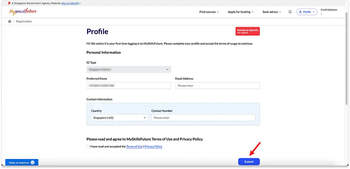Click the Singapore government lion crest icon
350x169 pixels.
coord(9,3)
